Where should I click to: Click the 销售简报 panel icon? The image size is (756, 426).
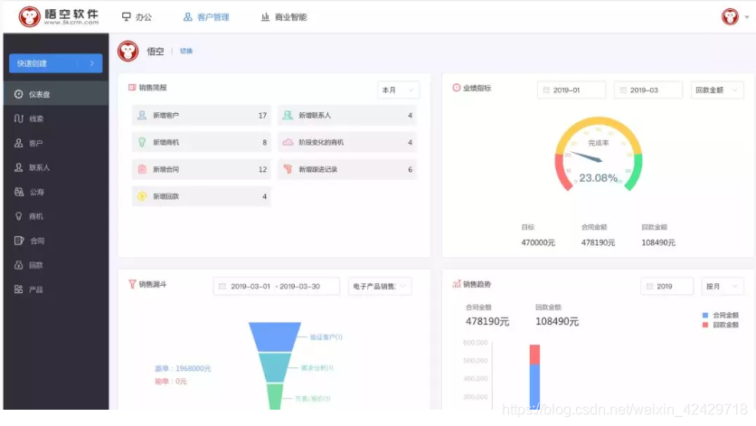[x=132, y=88]
